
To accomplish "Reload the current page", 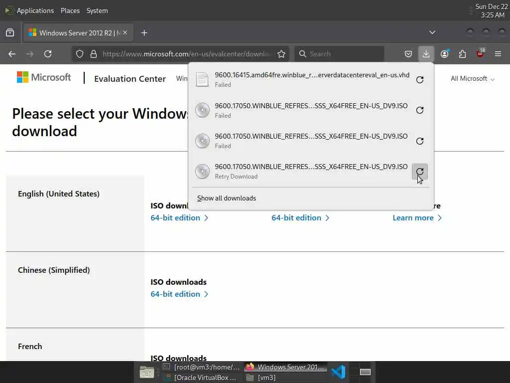I will (x=48, y=54).
